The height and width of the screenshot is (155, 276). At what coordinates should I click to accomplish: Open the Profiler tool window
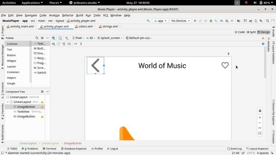point(97,149)
